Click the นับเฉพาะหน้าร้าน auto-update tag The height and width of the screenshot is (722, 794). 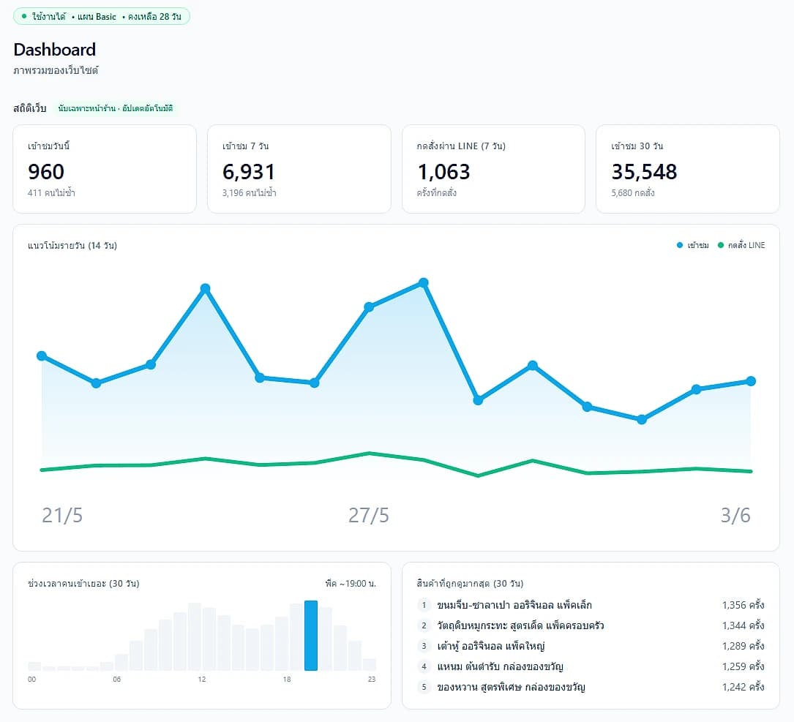116,108
